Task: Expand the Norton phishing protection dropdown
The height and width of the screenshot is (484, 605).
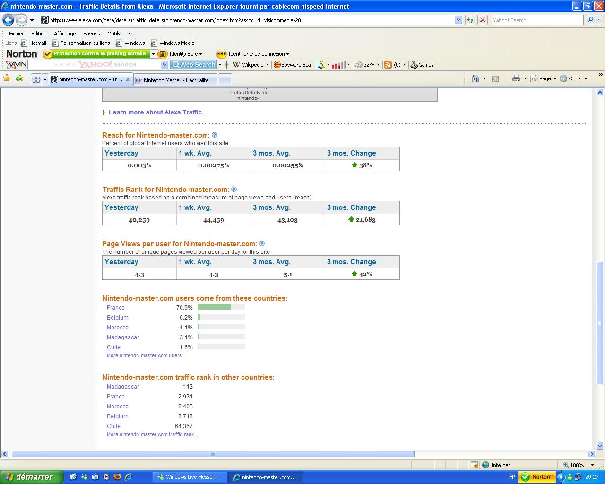Action: pyautogui.click(x=153, y=54)
